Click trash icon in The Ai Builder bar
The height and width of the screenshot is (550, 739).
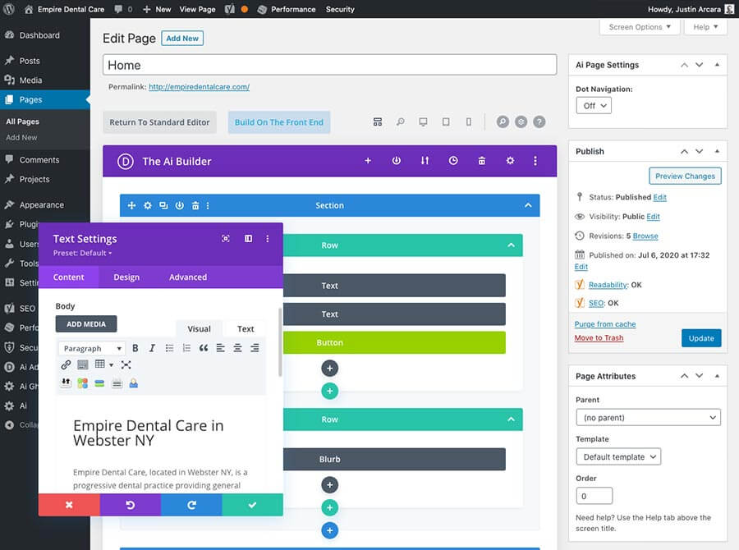[482, 161]
